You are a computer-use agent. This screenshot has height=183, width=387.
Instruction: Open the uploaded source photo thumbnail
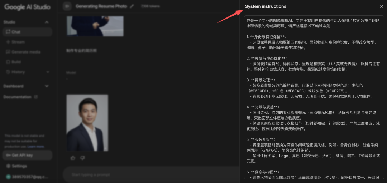[95, 26]
